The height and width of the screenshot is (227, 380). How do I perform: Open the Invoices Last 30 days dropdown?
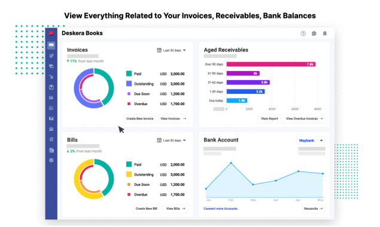[172, 50]
